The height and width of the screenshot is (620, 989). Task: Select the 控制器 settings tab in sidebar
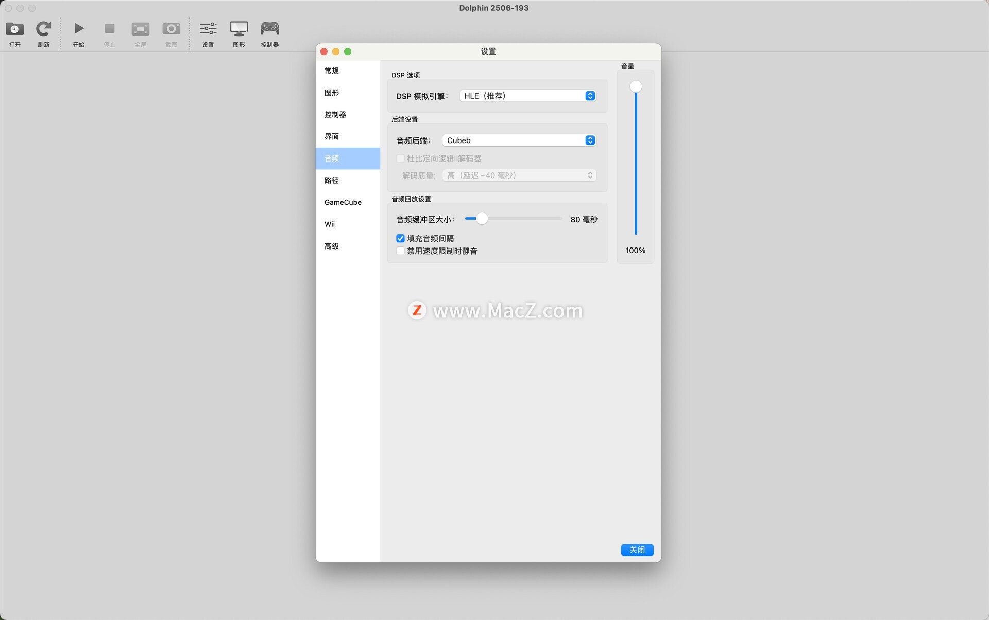coord(348,115)
